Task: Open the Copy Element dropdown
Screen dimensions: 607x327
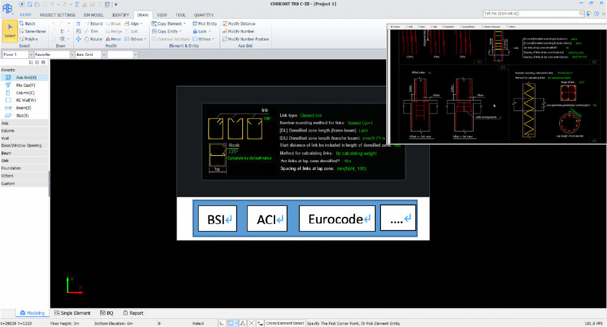Action: [x=169, y=24]
